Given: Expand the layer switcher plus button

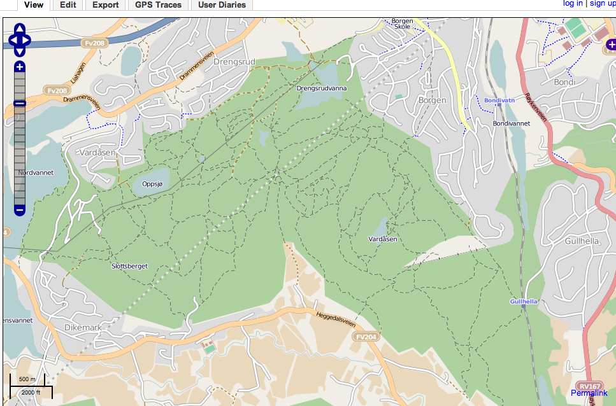Looking at the screenshot, I should (610, 45).
